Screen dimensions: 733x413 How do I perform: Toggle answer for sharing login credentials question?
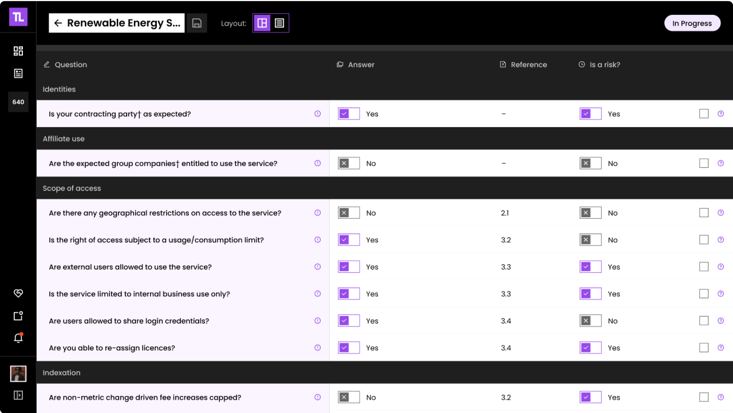(x=349, y=321)
